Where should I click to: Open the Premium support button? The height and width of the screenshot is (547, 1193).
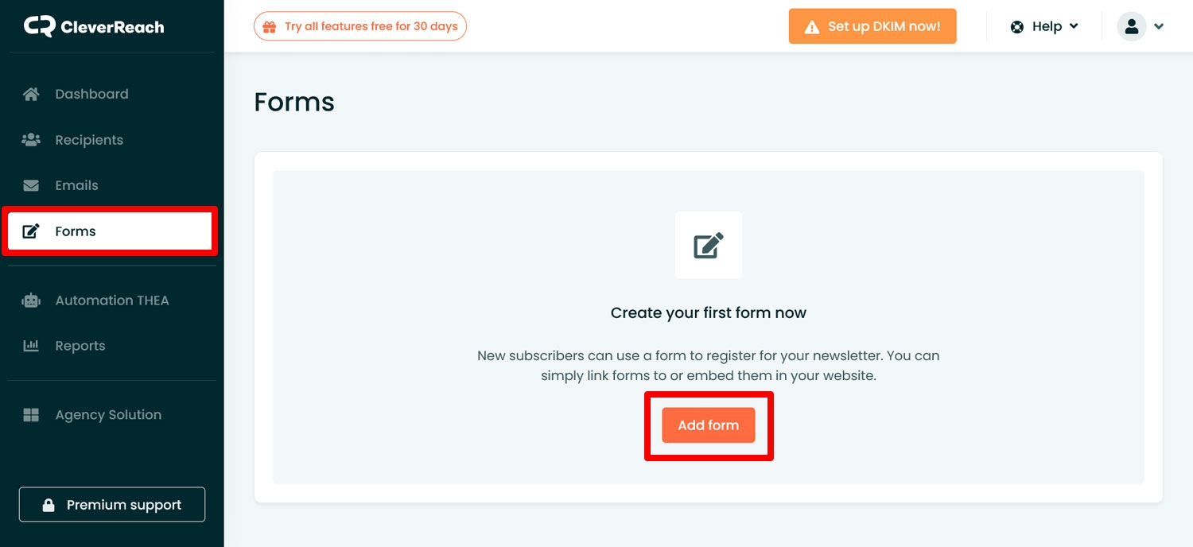point(112,505)
